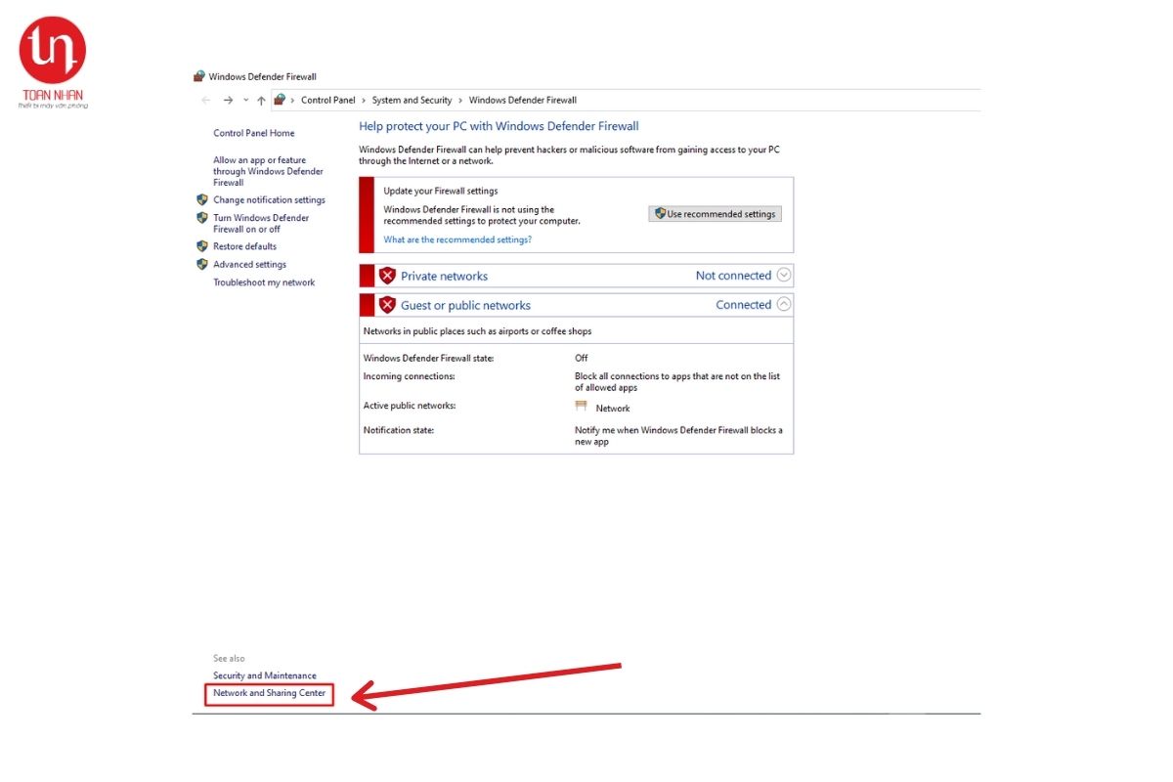Click the shield icon beside Restore defaults
1173x782 pixels.
(202, 246)
